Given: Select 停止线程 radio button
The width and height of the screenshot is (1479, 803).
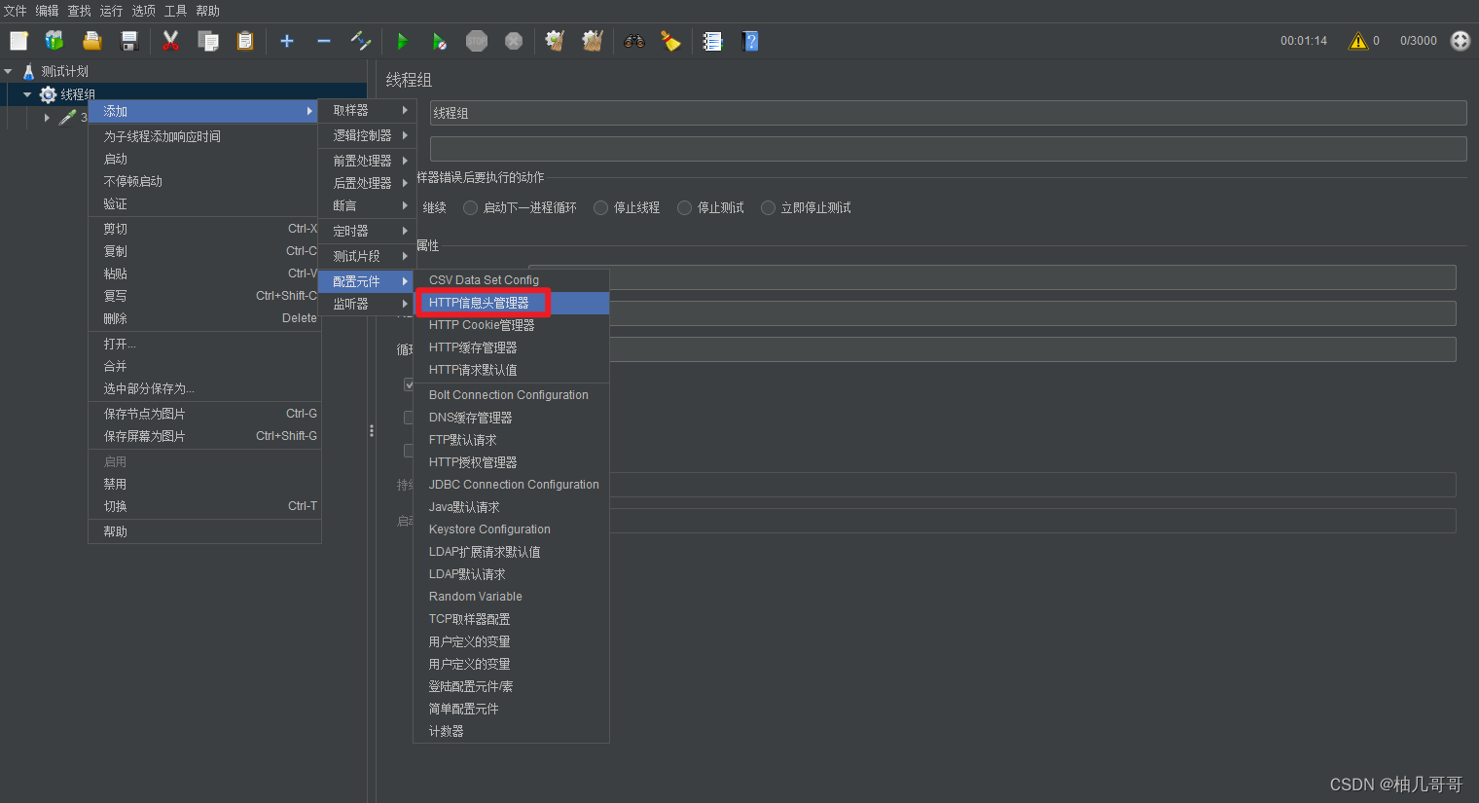Looking at the screenshot, I should pos(600,208).
